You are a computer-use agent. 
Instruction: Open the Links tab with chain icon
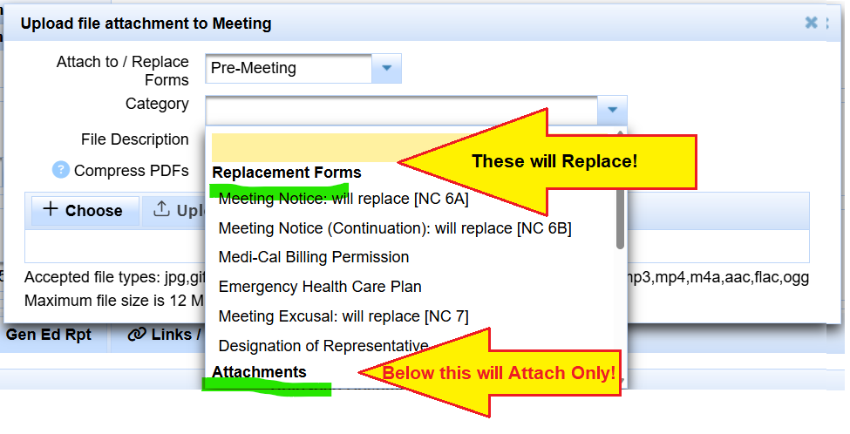[x=164, y=335]
